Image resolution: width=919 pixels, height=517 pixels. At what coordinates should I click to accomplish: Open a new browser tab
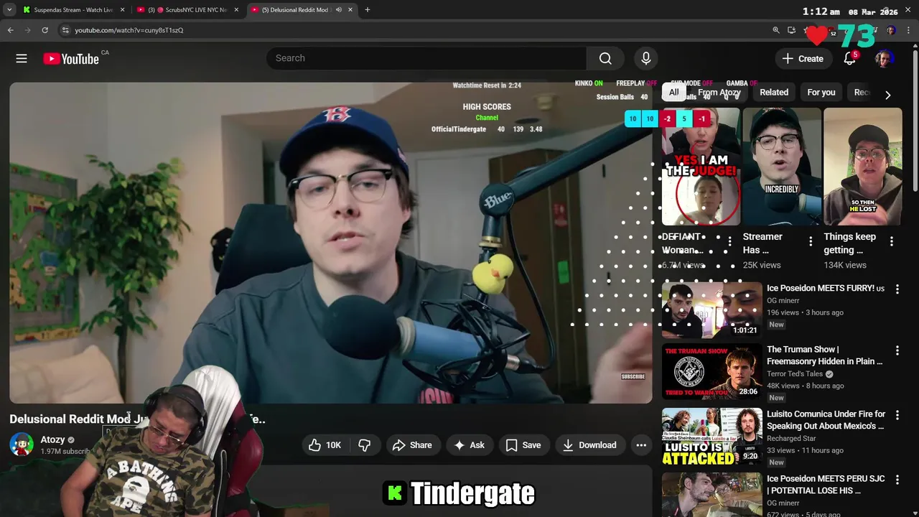(368, 10)
